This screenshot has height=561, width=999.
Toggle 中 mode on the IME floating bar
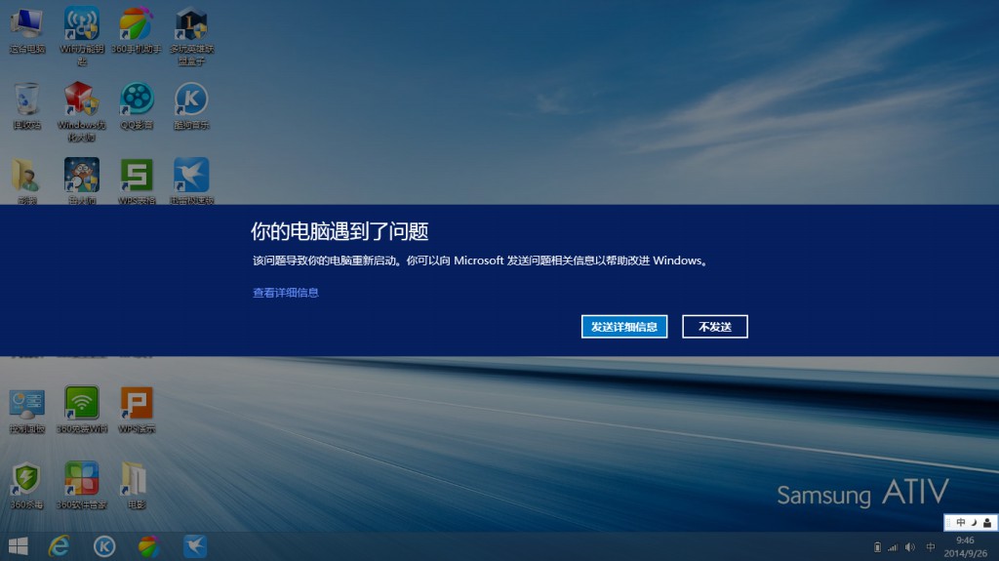tap(961, 523)
